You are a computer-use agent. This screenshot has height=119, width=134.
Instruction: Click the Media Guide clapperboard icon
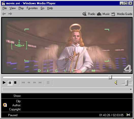113,14
